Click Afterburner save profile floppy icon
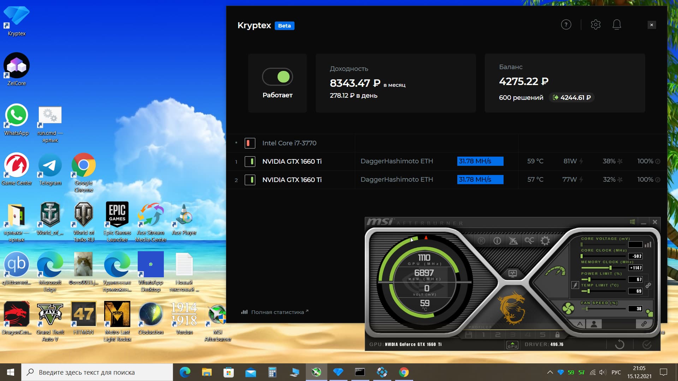This screenshot has height=381, width=678. [x=469, y=334]
